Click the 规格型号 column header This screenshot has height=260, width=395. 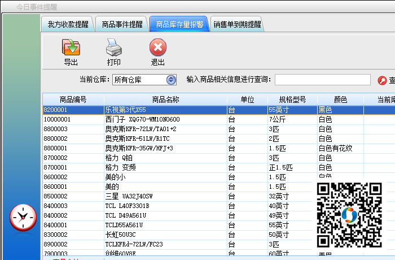[292, 99]
